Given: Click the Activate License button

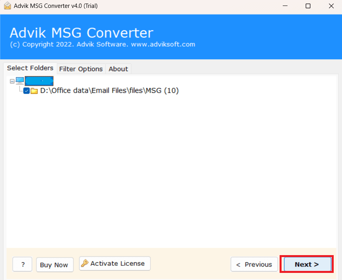Looking at the screenshot, I should click(115, 263).
